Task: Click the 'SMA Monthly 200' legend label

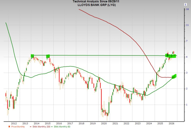Action: pyautogui.click(x=41, y=127)
